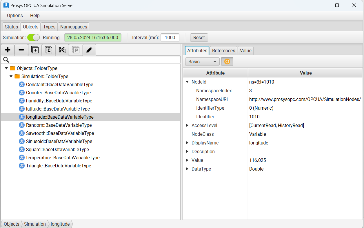Click the Objects breadcrumb at bottom

pyautogui.click(x=12, y=224)
